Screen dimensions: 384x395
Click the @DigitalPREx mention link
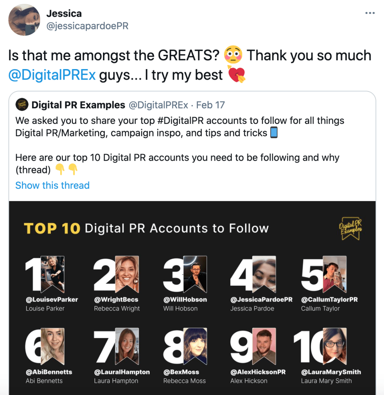[52, 75]
